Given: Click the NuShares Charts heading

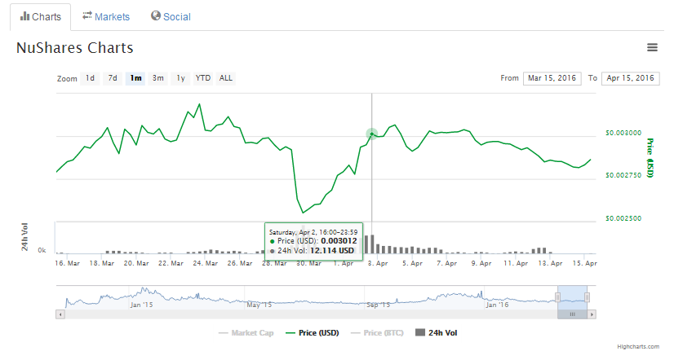Looking at the screenshot, I should [75, 47].
